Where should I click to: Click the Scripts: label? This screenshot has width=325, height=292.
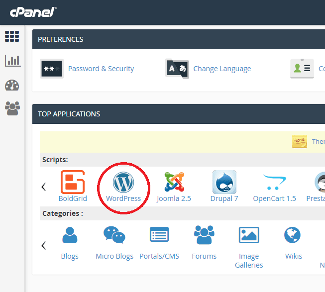(55, 160)
